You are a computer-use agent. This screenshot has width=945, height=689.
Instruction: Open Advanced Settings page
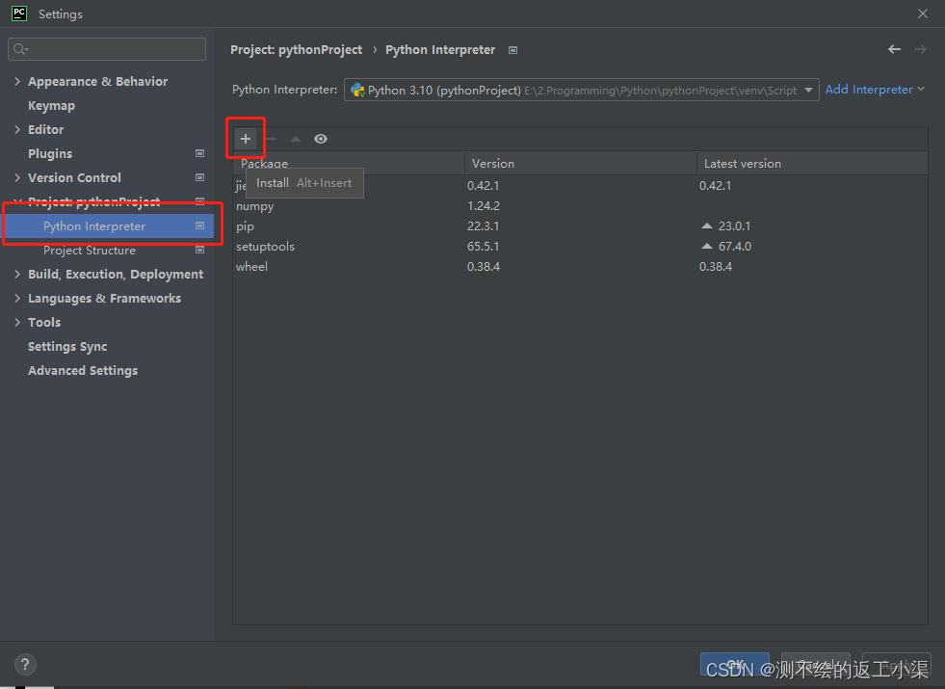click(x=83, y=371)
